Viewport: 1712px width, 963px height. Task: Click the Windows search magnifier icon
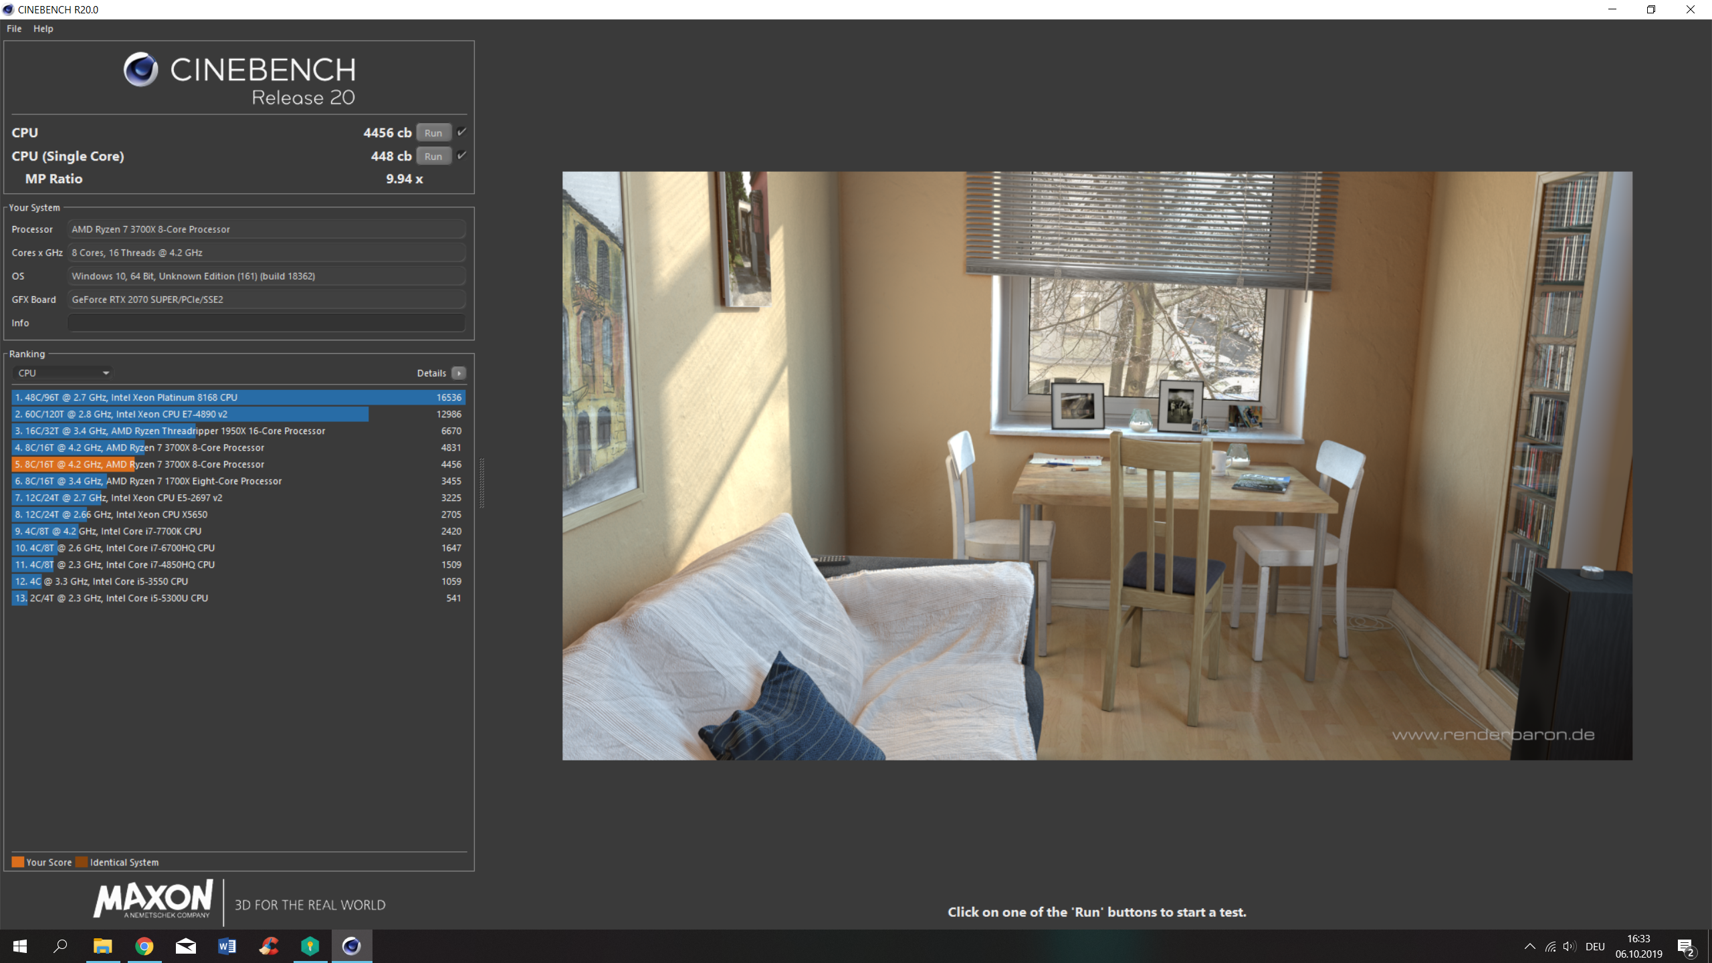click(60, 946)
